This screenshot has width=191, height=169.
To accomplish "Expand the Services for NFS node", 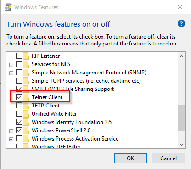I will pyautogui.click(x=11, y=65).
